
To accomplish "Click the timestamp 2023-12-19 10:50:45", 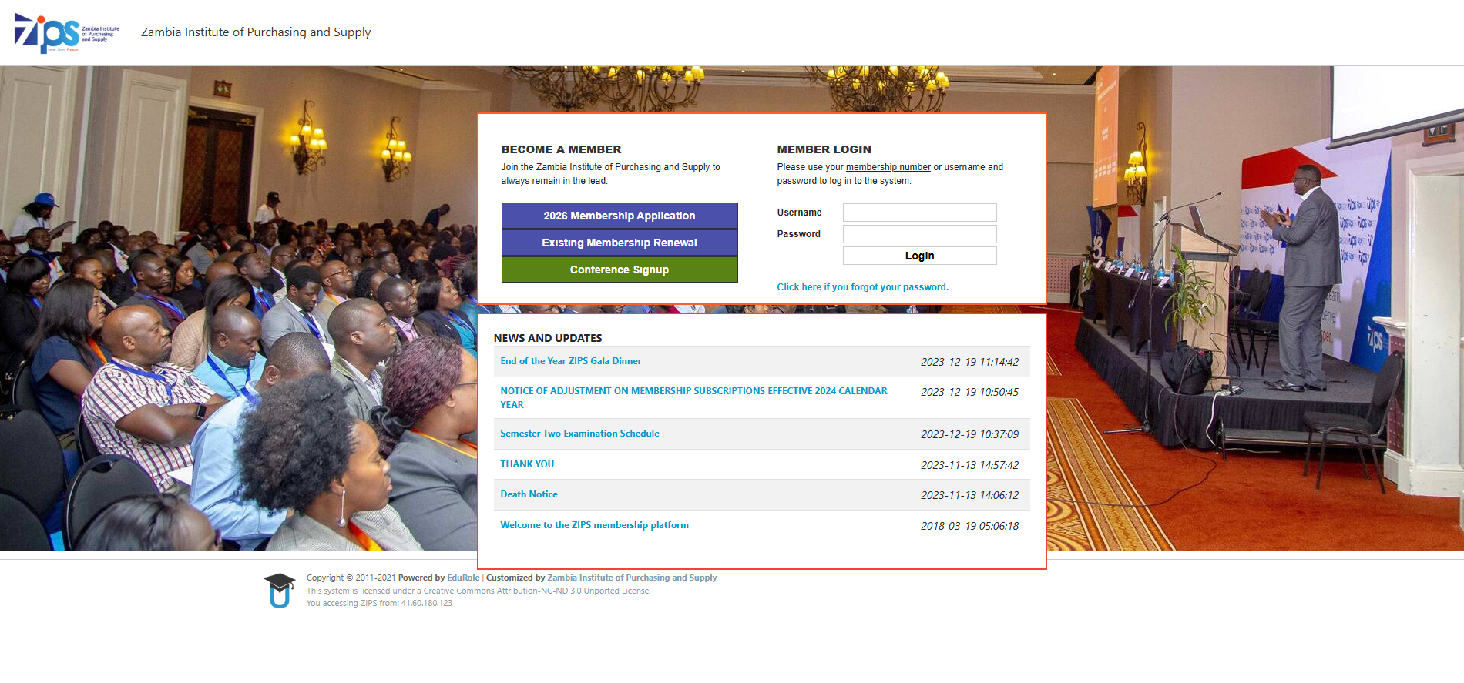I will point(969,392).
